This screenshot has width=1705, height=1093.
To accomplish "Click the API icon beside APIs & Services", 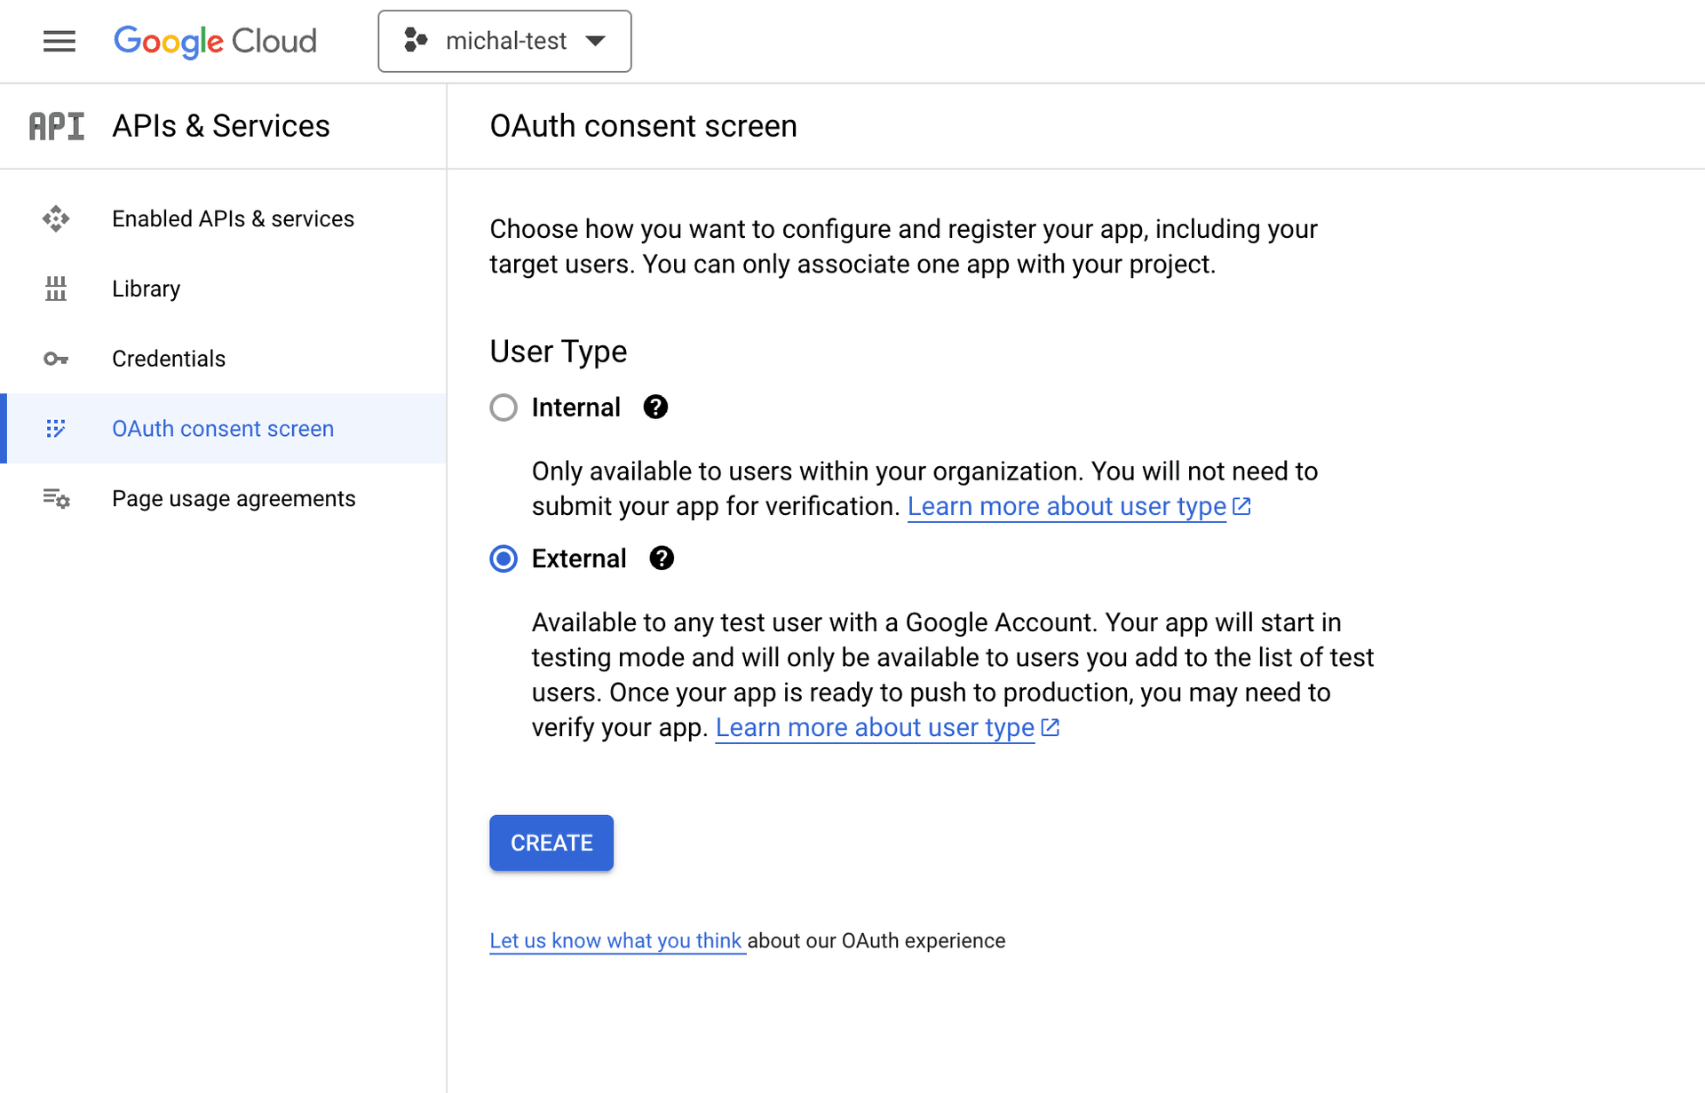I will click(x=57, y=126).
